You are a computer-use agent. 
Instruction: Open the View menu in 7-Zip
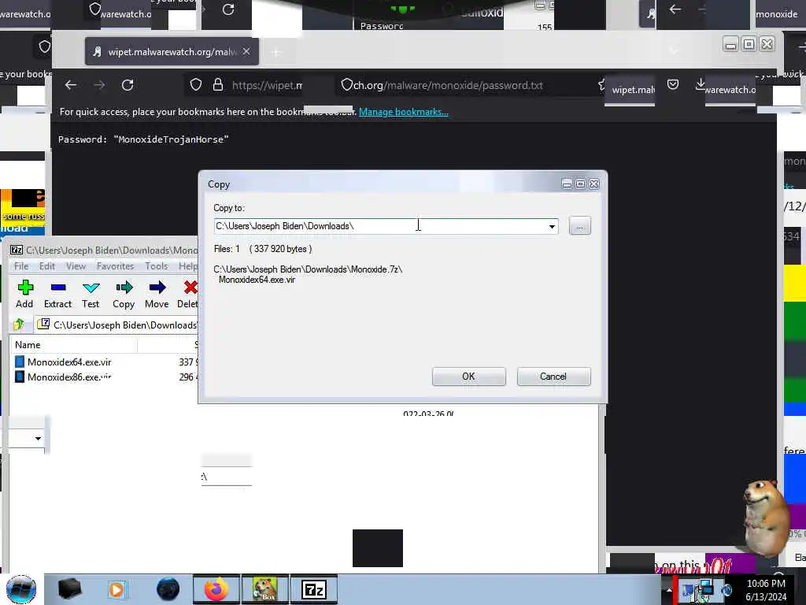coord(76,266)
